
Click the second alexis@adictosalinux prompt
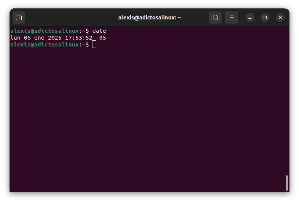[x=45, y=45]
